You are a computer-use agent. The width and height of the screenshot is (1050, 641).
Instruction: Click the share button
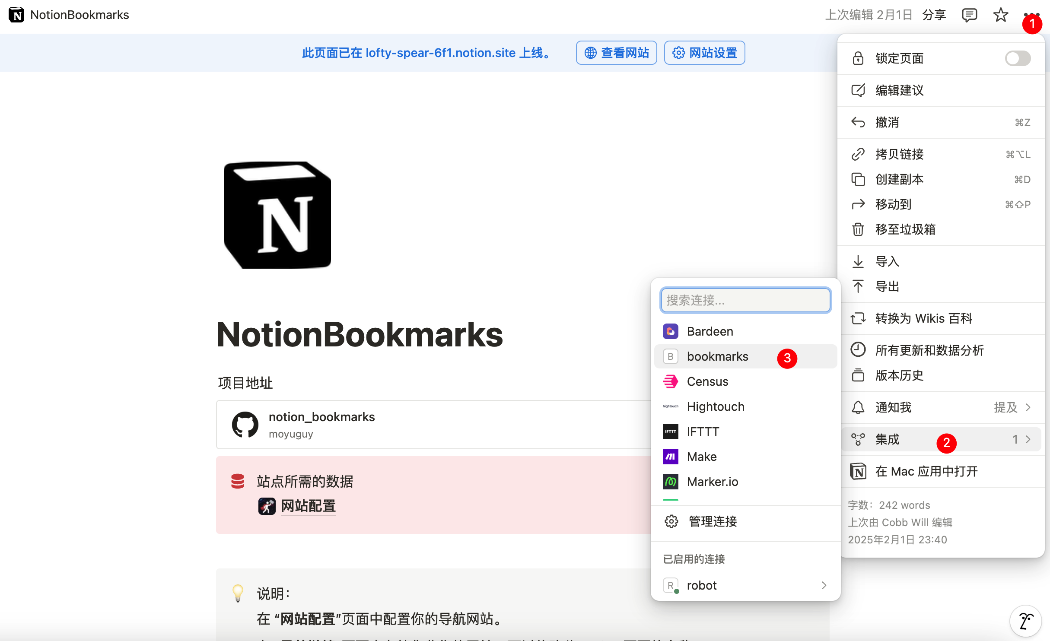[934, 15]
